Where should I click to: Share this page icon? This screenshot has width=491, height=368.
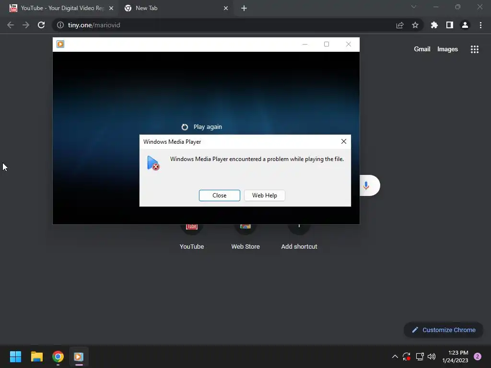click(x=400, y=25)
